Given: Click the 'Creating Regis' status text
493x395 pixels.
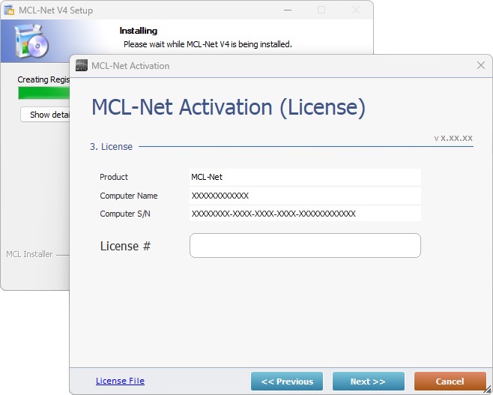Looking at the screenshot, I should click(x=43, y=79).
